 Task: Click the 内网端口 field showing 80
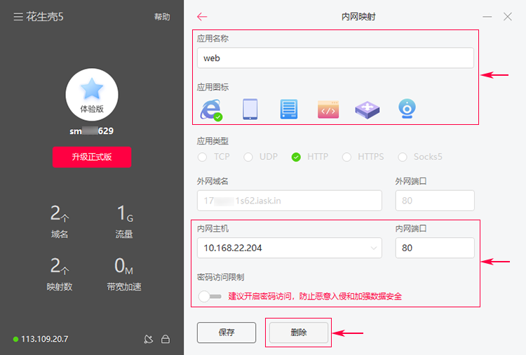(435, 248)
